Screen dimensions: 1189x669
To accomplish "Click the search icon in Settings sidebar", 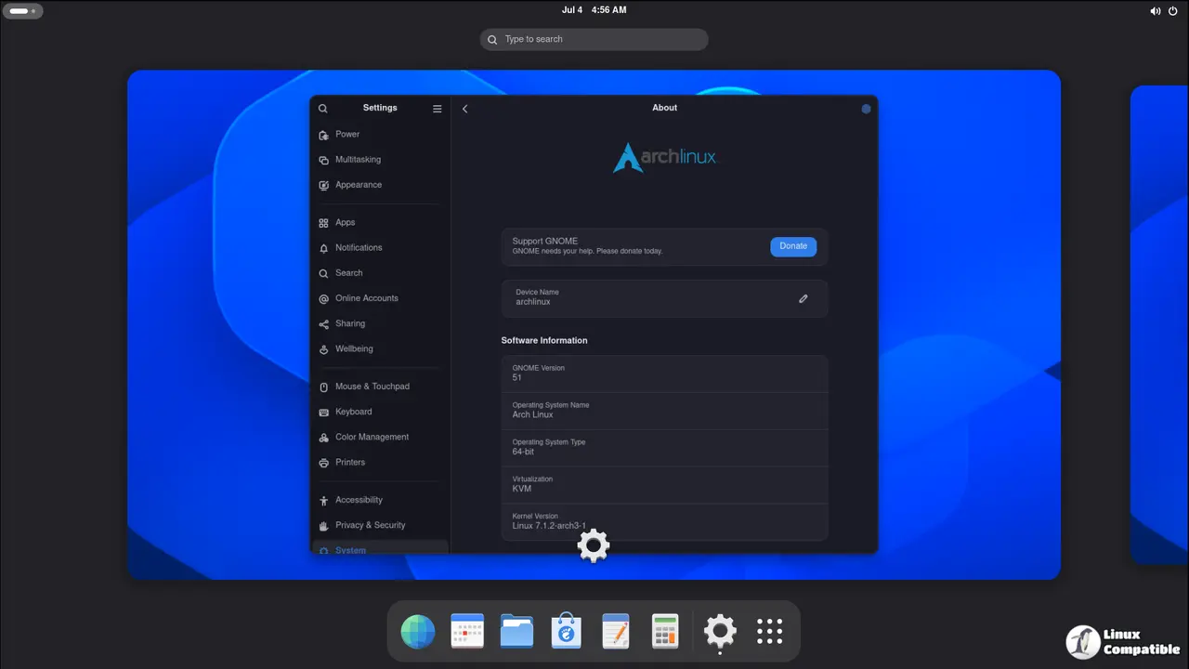I will point(323,109).
